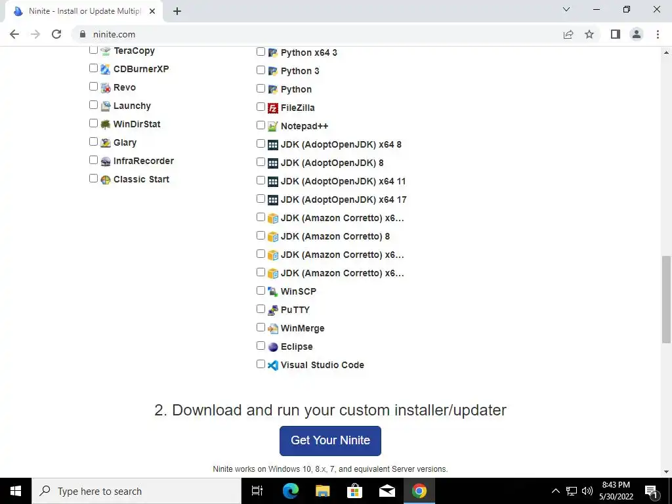Open Task View on the taskbar
Screen dimensions: 672x504
(257, 491)
